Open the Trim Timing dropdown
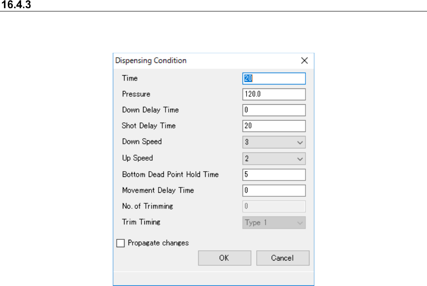This screenshot has height=286, width=427. point(273,223)
